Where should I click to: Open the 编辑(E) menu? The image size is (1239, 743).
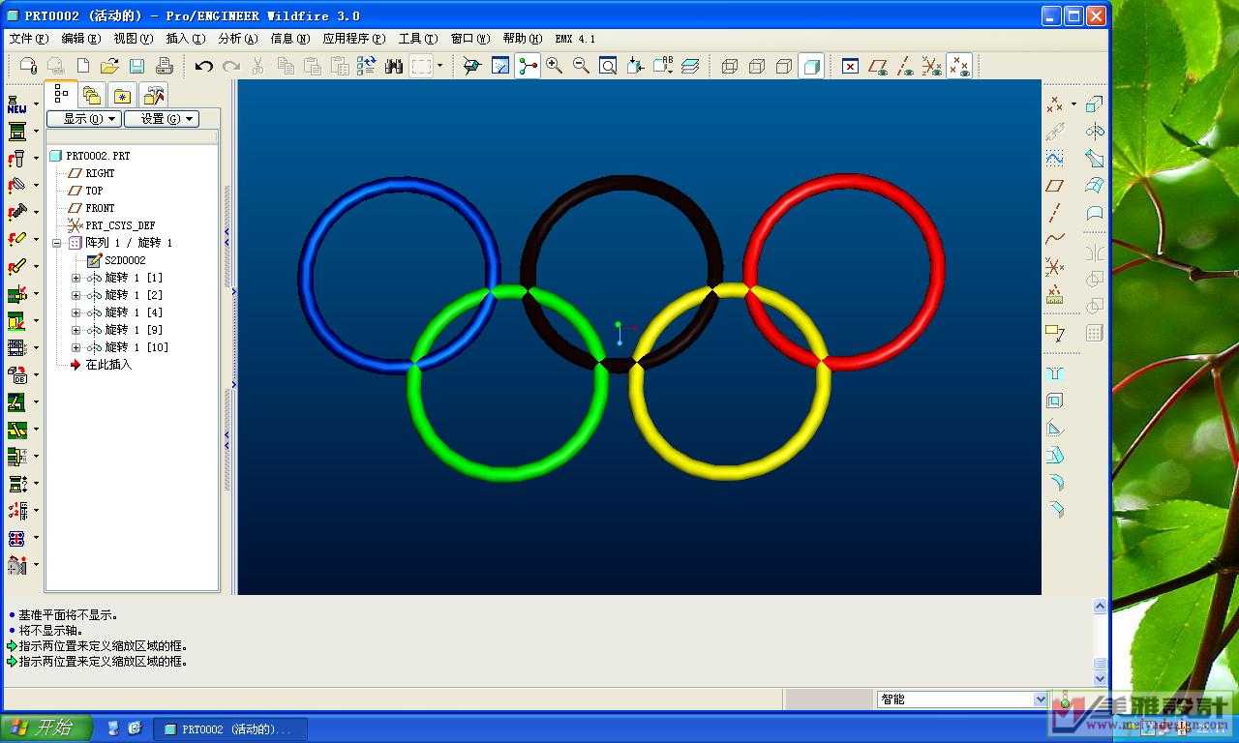click(80, 39)
